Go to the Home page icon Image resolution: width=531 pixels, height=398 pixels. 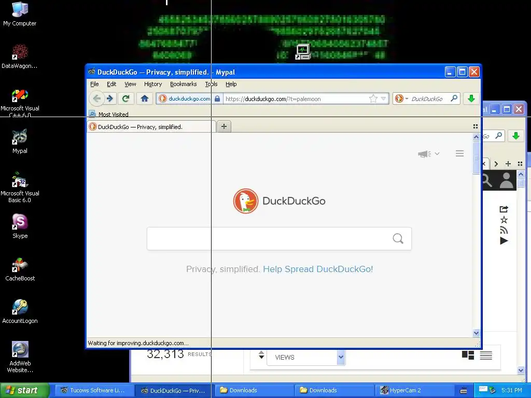(x=145, y=99)
